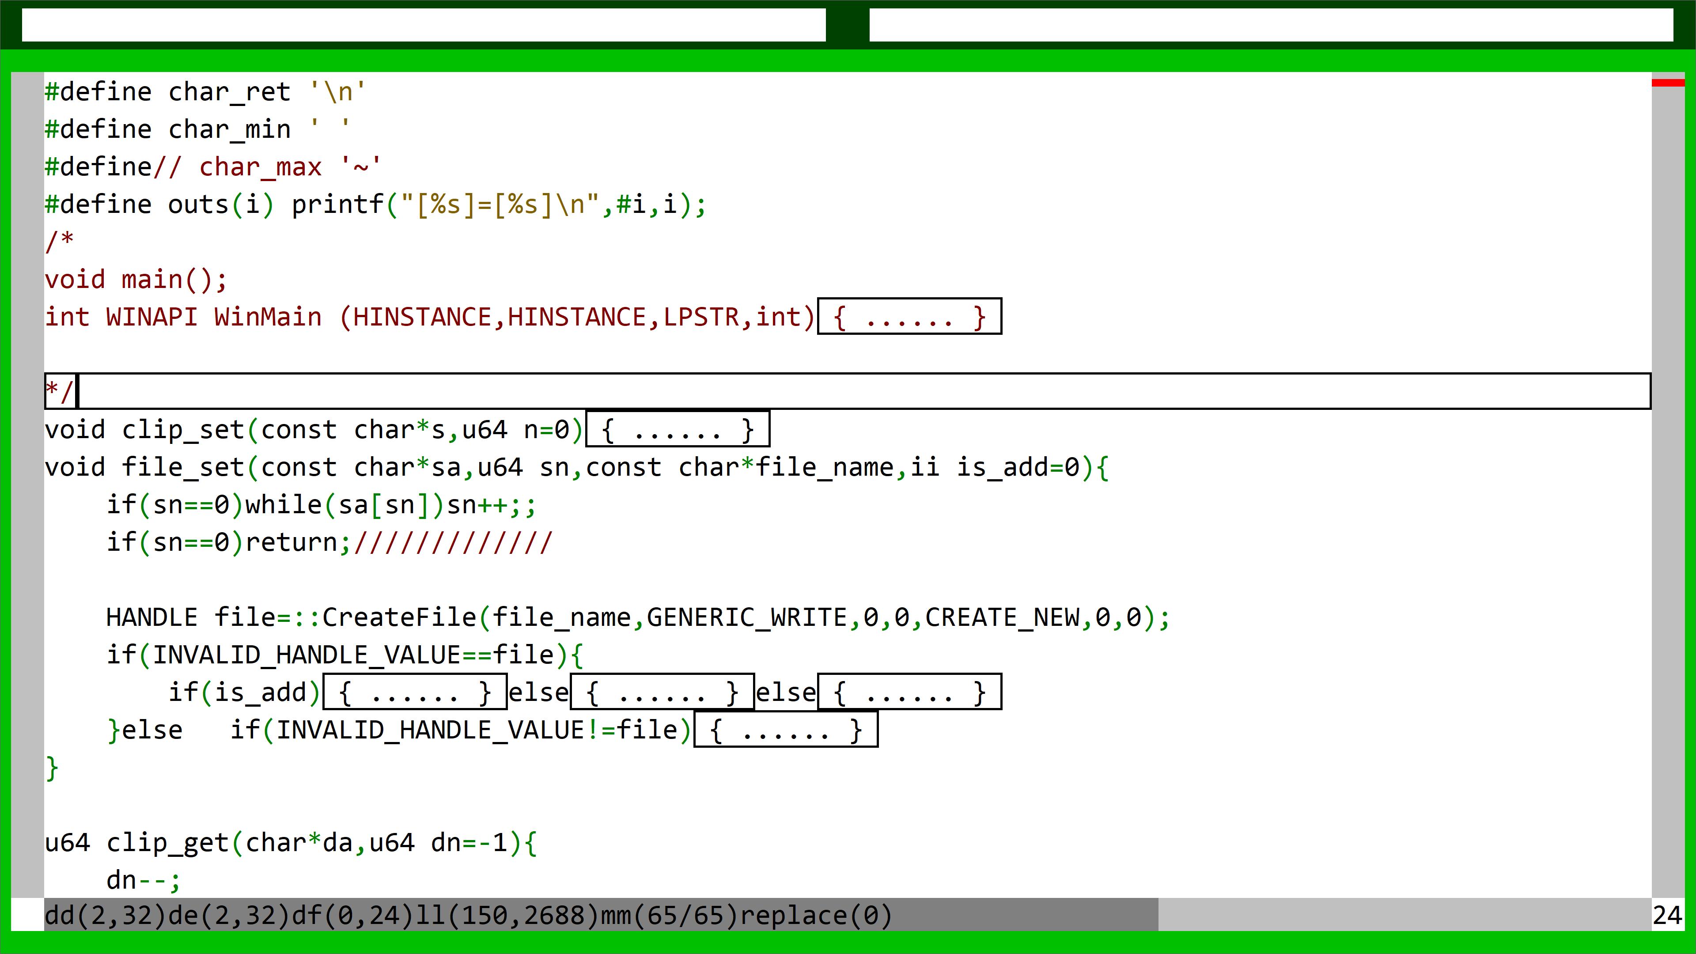
Task: Click the number 24 in bottom corner
Action: (x=1667, y=915)
